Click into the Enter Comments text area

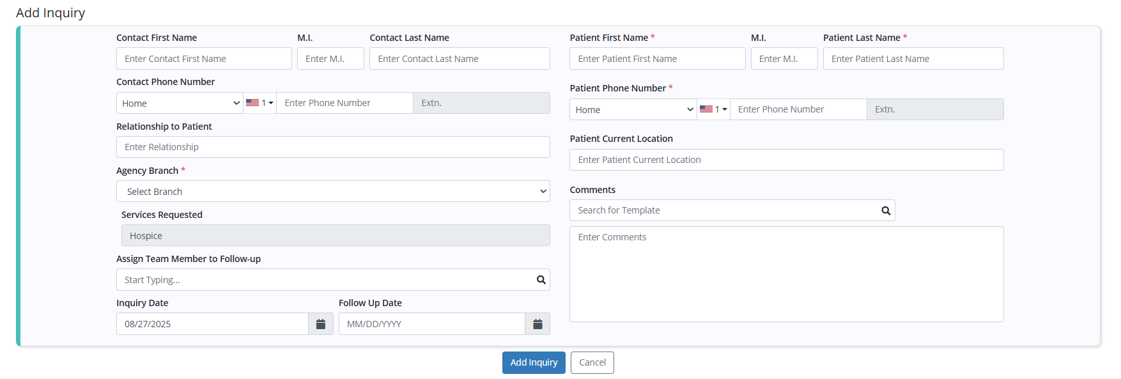pyautogui.click(x=787, y=274)
